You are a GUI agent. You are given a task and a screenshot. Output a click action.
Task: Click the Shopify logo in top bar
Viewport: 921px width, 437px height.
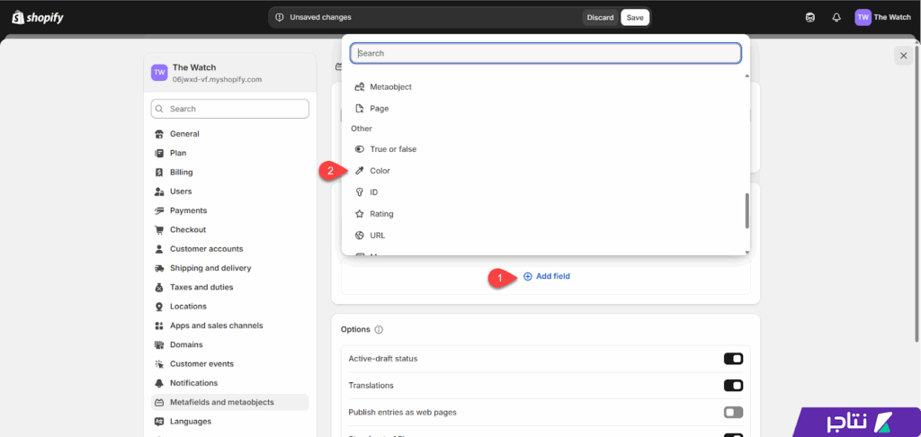tap(37, 17)
